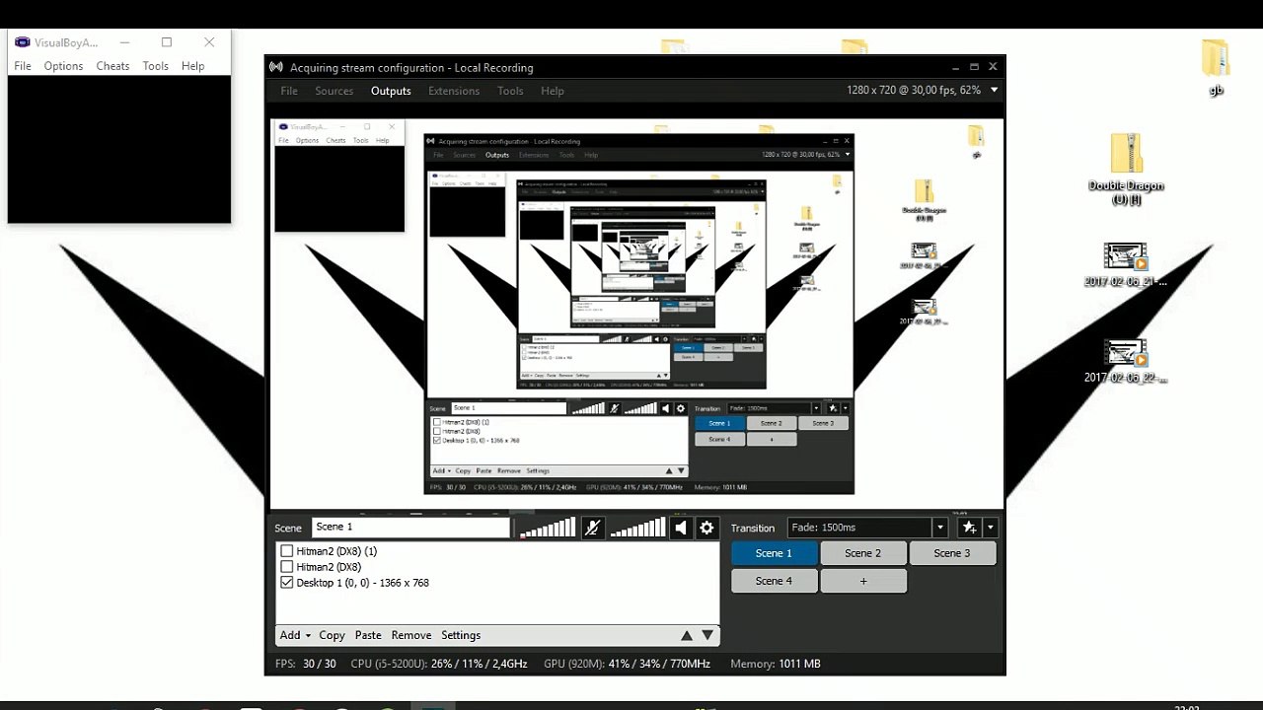Uncheck the Desktop 1 source checkbox

287,583
